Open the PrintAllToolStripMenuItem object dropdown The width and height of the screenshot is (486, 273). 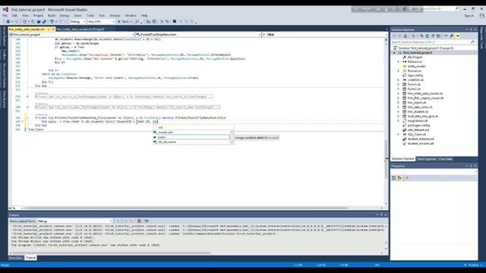[198, 35]
